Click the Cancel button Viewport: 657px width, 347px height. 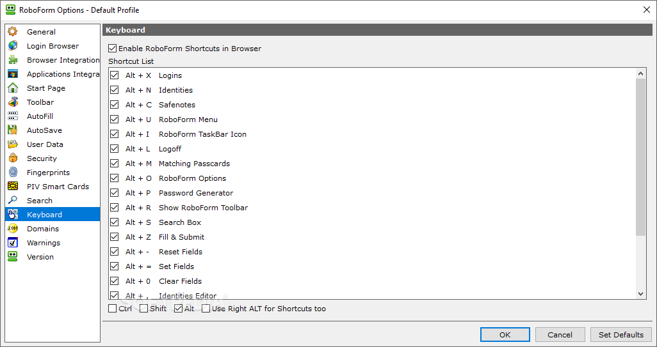560,334
